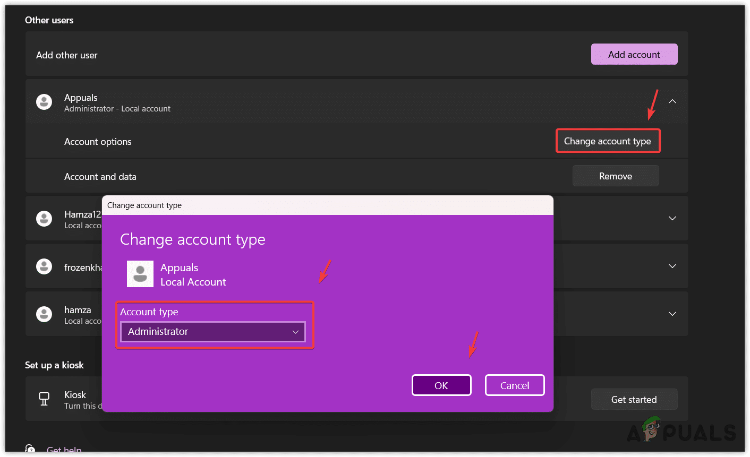Click the Add account button

click(x=634, y=55)
